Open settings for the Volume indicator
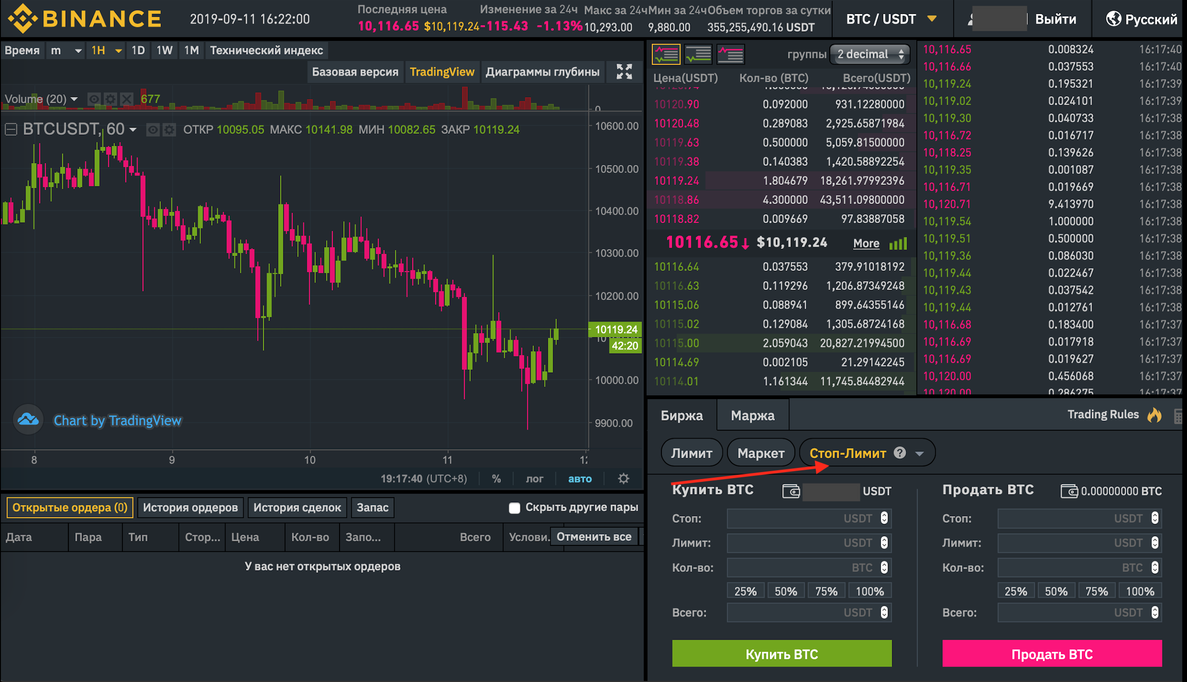Viewport: 1187px width, 682px height. pyautogui.click(x=110, y=99)
